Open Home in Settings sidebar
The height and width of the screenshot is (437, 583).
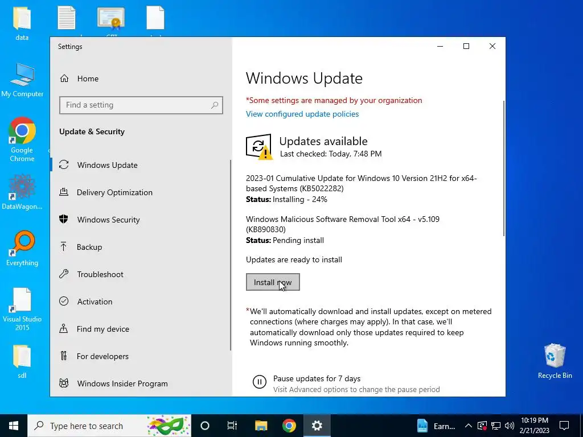(141, 79)
